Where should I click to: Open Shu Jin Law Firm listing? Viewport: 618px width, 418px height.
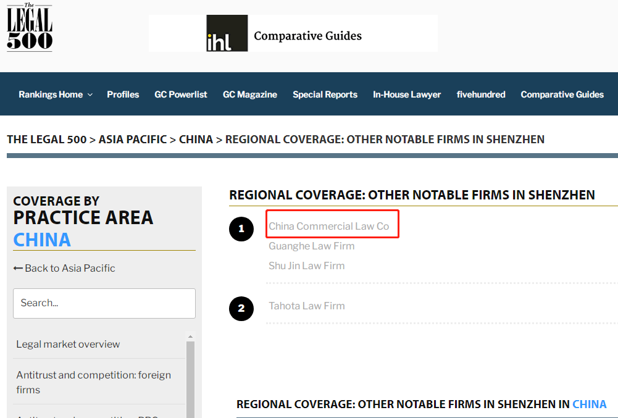[307, 265]
